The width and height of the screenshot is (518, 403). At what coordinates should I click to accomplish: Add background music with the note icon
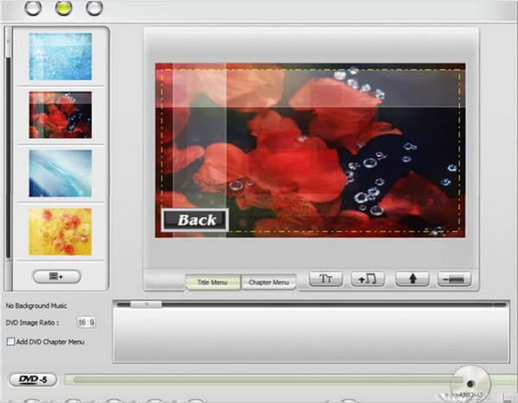pos(368,279)
